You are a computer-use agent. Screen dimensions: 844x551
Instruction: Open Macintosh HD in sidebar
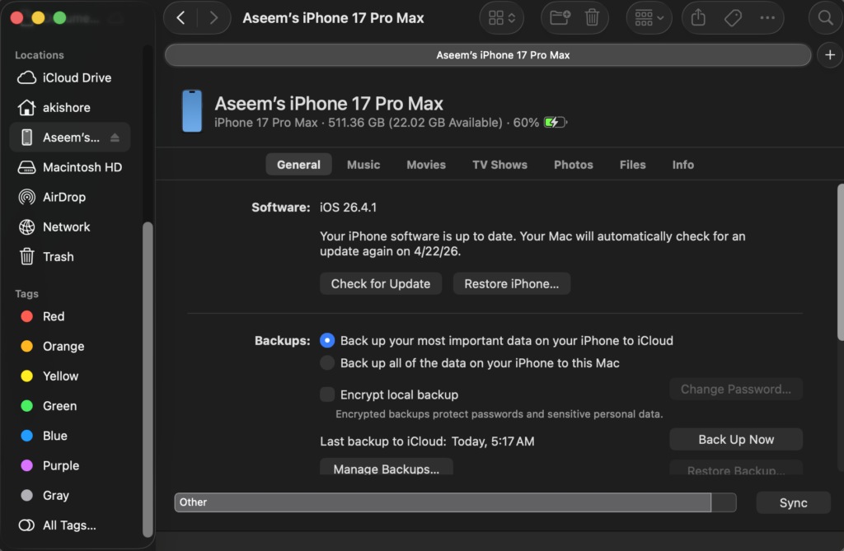(70, 167)
